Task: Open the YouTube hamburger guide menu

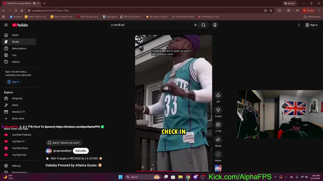Action: (x=6, y=25)
